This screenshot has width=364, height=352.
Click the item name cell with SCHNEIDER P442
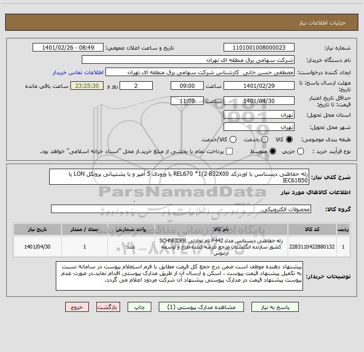click(x=221, y=247)
